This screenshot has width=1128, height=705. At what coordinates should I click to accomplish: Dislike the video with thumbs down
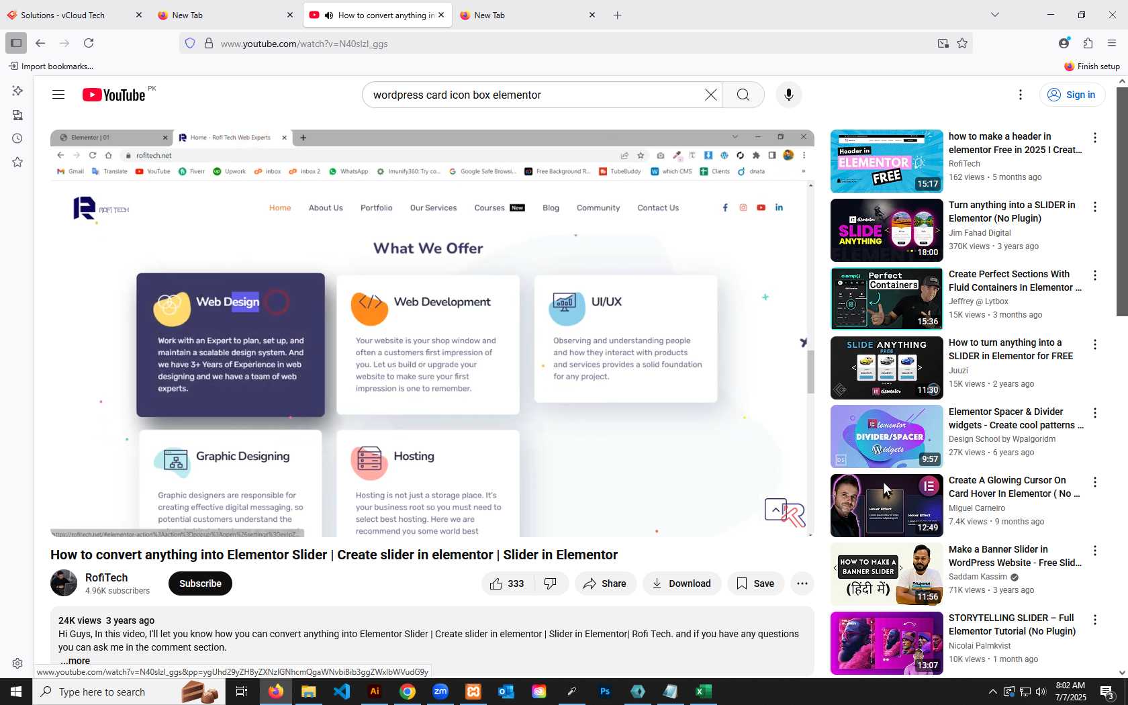click(551, 583)
